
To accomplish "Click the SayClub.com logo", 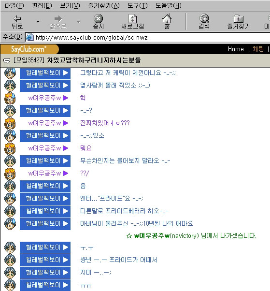I will (x=29, y=49).
